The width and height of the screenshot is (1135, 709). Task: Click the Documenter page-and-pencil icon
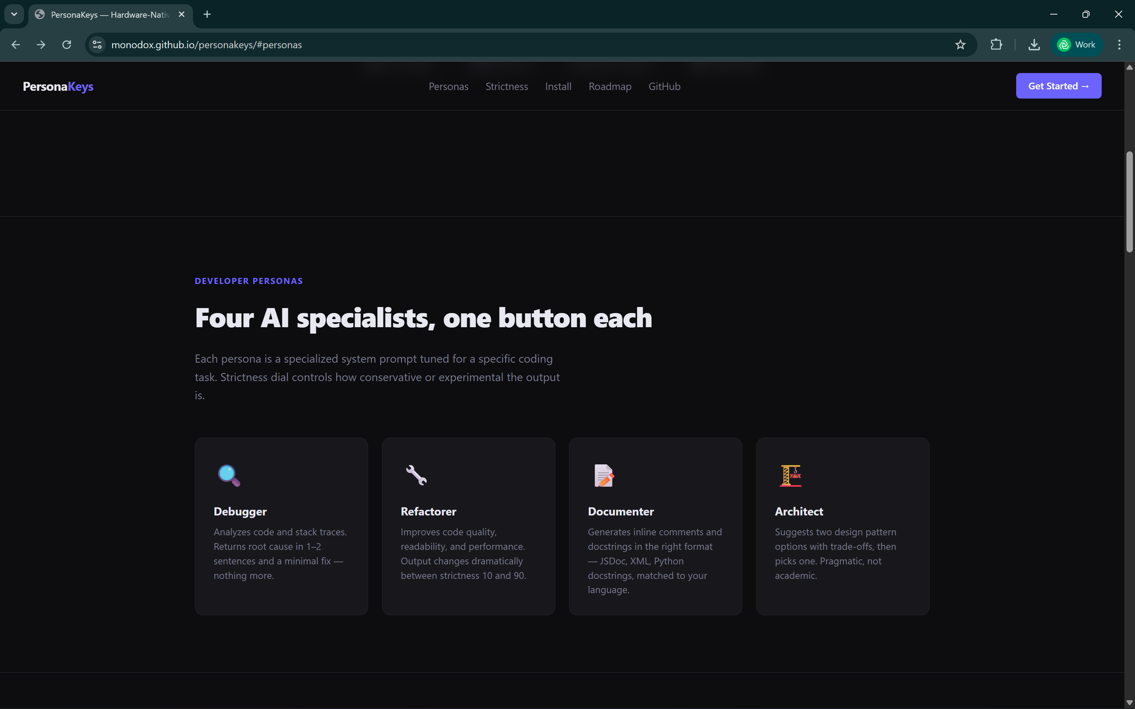(604, 475)
